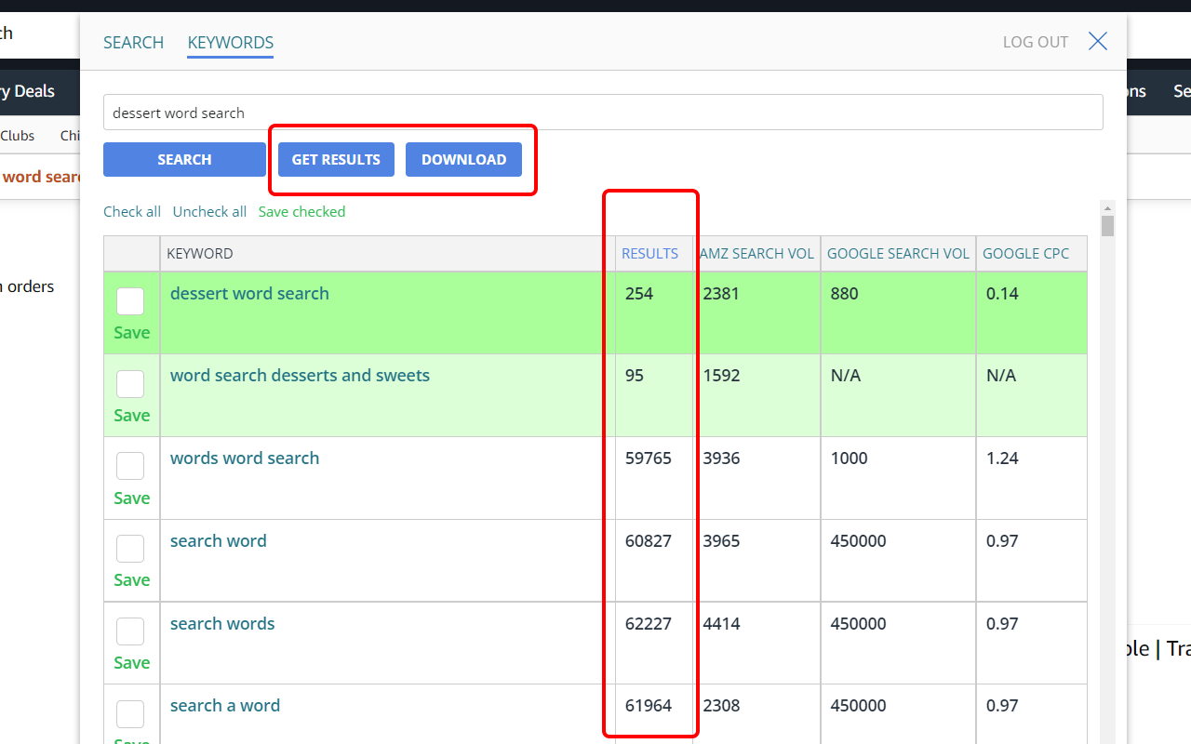The image size is (1191, 744).
Task: Sort by the RESULTS column header
Action: 649,254
